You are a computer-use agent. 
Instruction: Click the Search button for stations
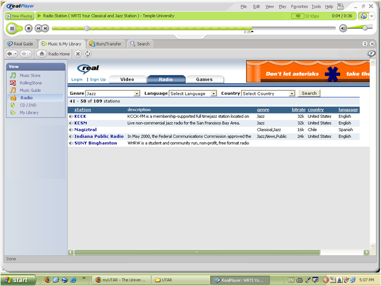click(x=309, y=93)
